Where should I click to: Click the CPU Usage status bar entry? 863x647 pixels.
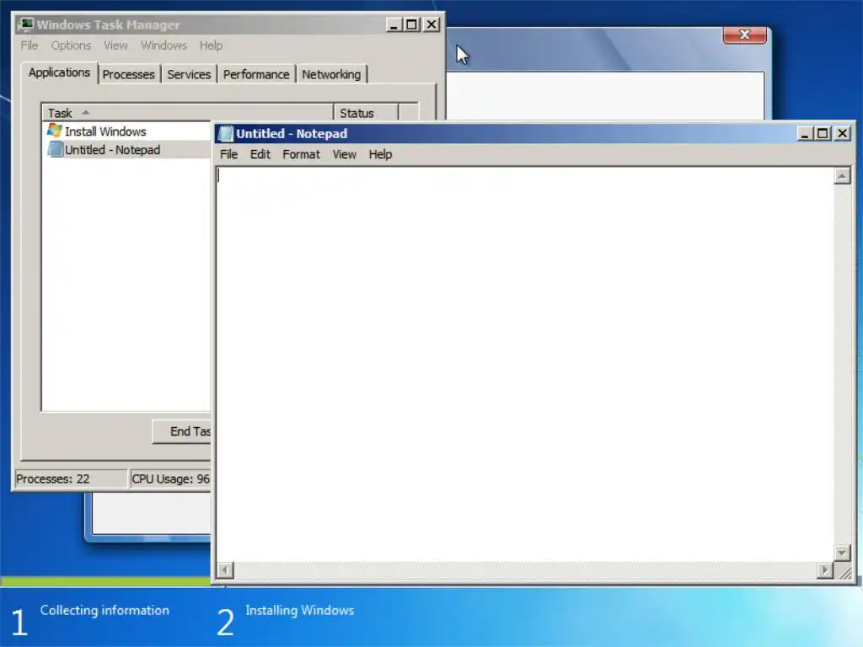click(x=170, y=479)
